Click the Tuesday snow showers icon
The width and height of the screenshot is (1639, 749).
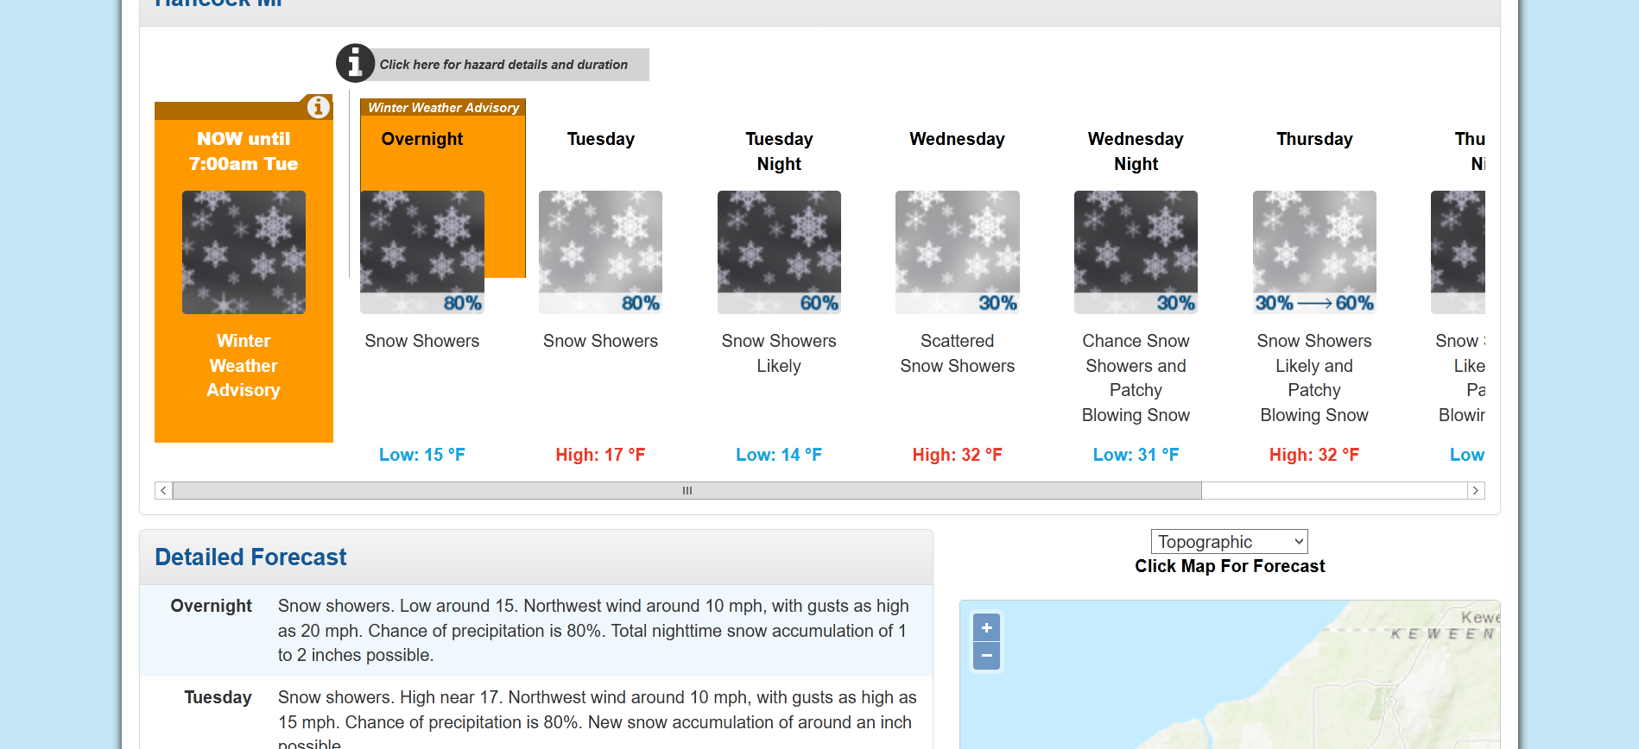point(600,251)
